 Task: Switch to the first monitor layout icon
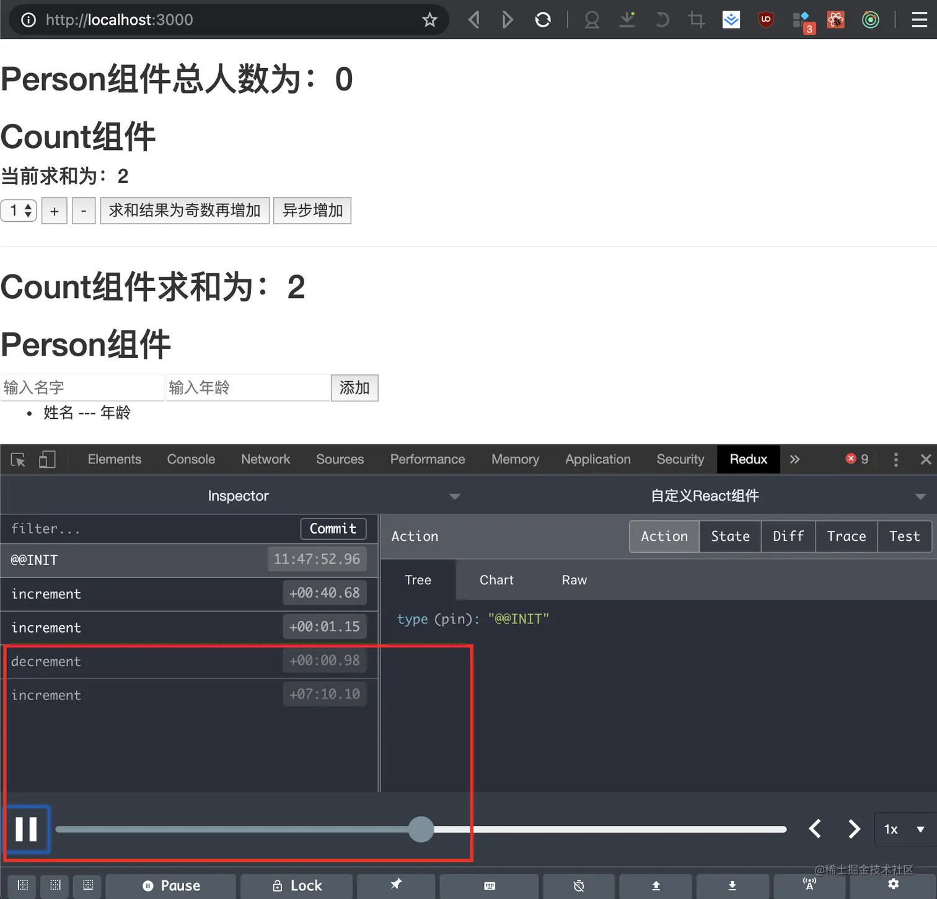[x=23, y=885]
